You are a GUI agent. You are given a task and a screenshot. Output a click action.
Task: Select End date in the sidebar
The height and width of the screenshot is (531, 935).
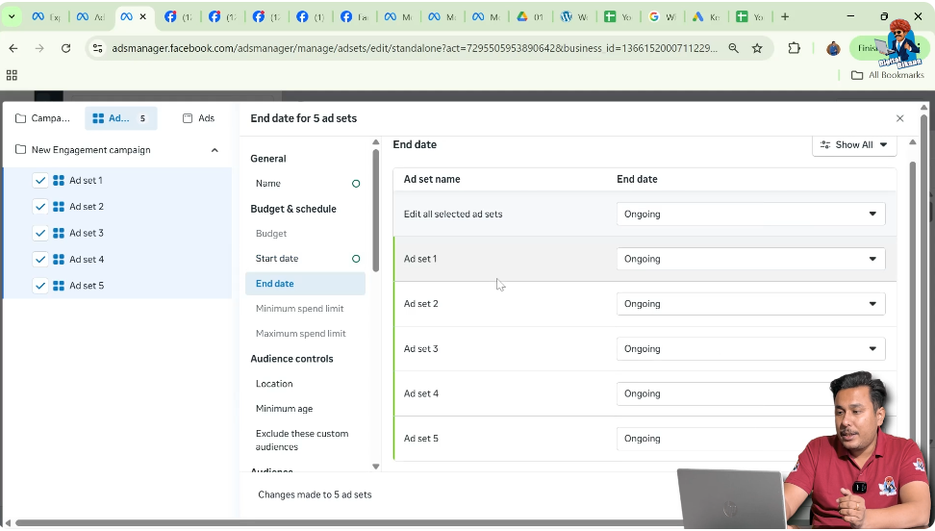[305, 284]
